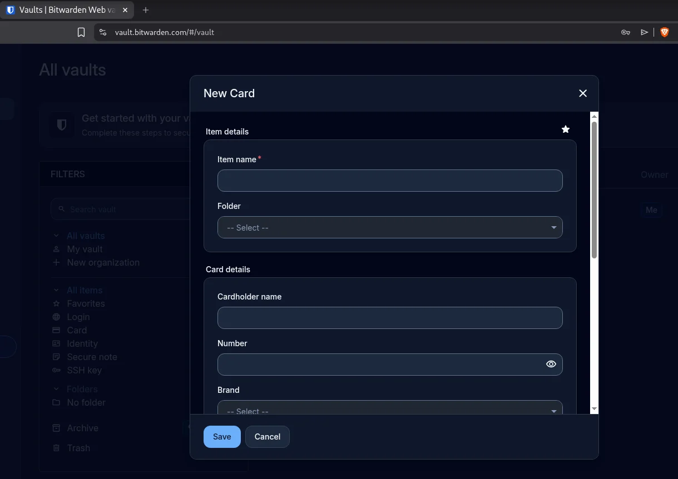The image size is (678, 479).
Task: Toggle the favorite star icon
Action: coord(566,129)
